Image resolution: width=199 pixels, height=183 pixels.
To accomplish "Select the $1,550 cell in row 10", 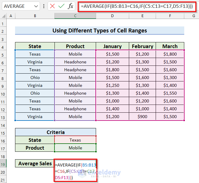I will 170,93.
